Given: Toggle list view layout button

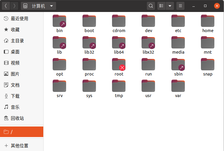Looking at the screenshot, I should [x=161, y=6].
